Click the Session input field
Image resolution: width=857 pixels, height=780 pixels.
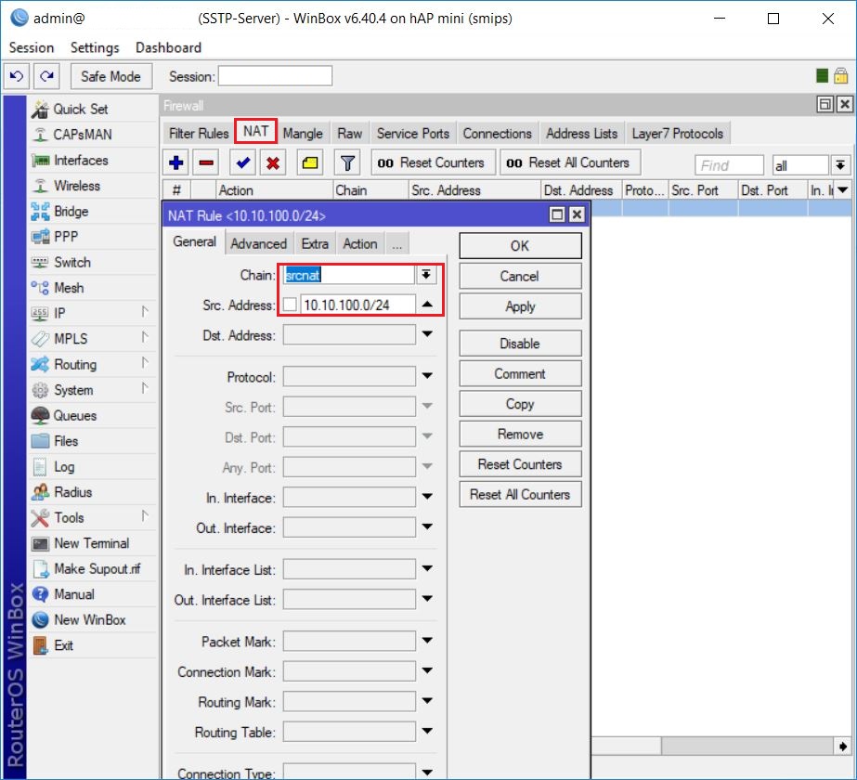275,76
